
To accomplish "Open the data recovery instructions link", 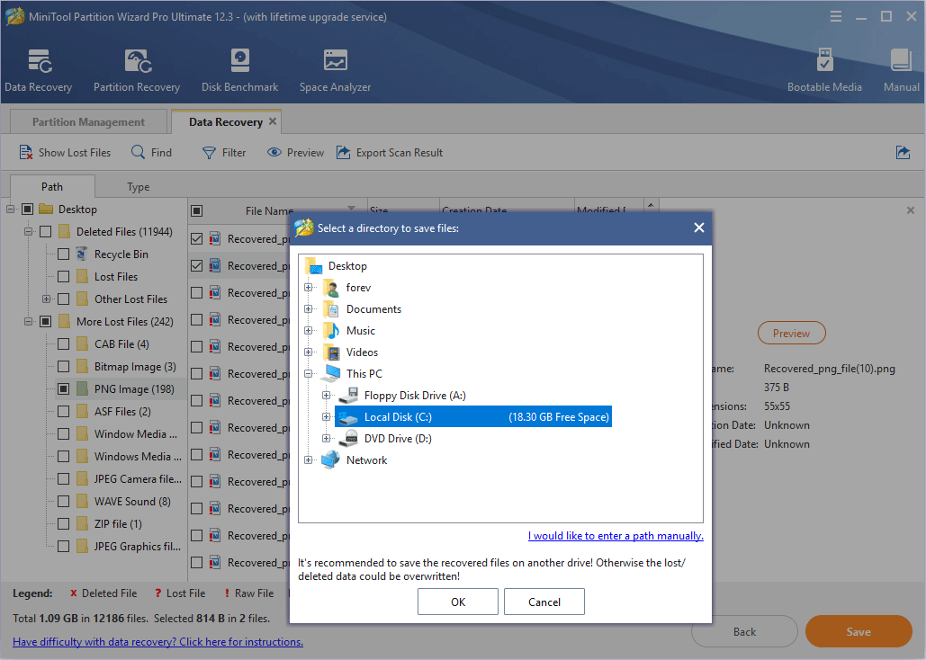I will [x=157, y=642].
